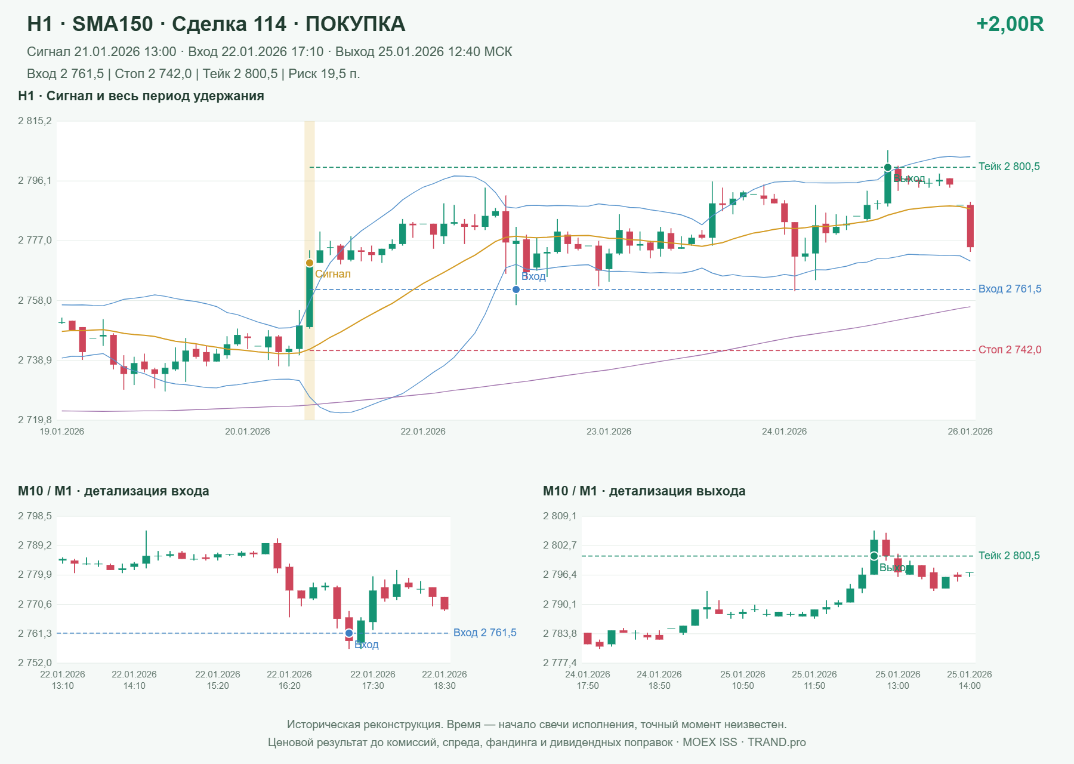The height and width of the screenshot is (764, 1074).
Task: Click the '+2,00R' trade result
Action: [1010, 24]
